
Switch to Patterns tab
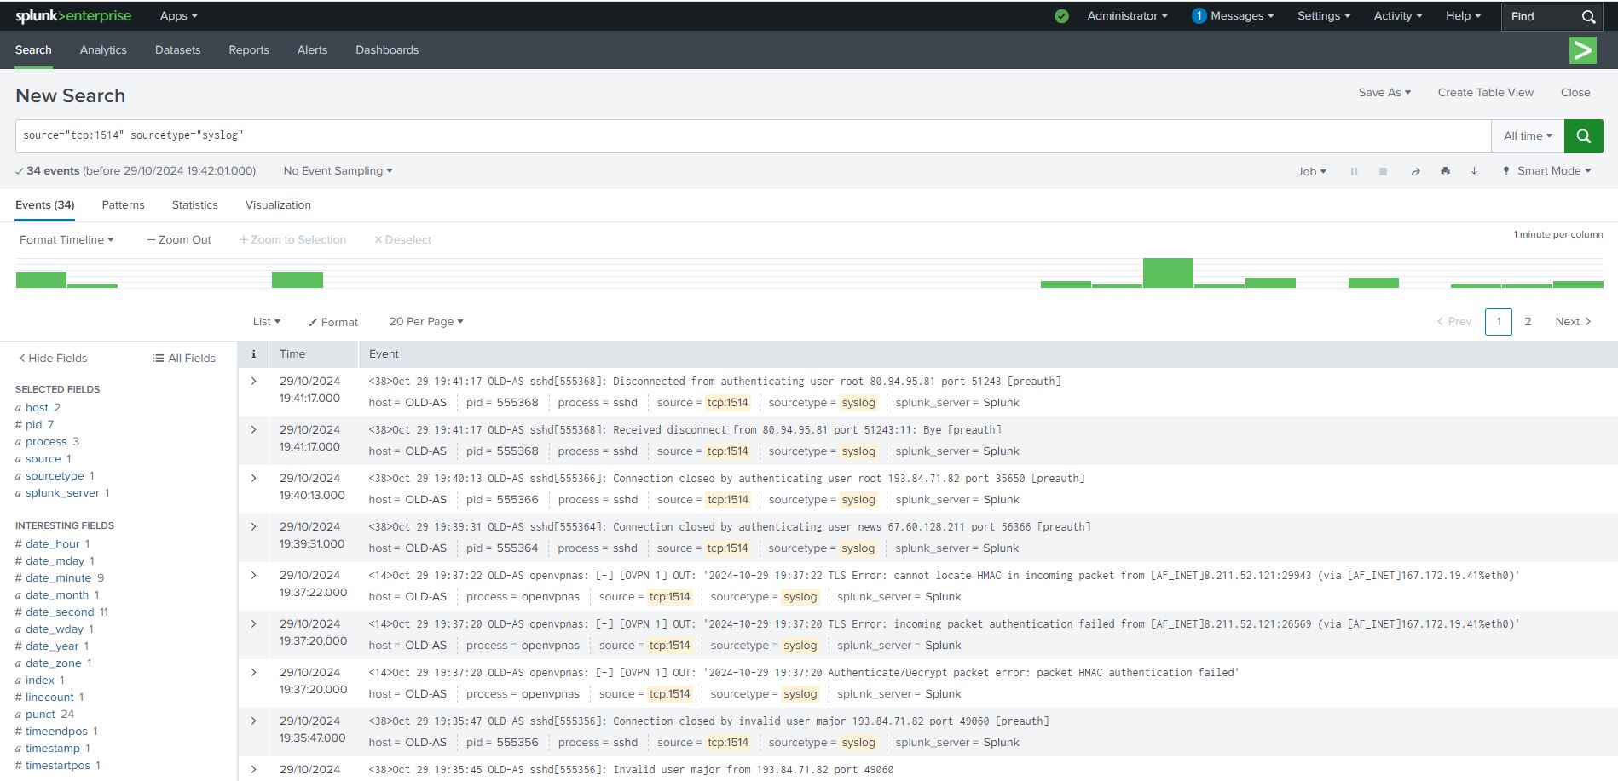pyautogui.click(x=123, y=205)
